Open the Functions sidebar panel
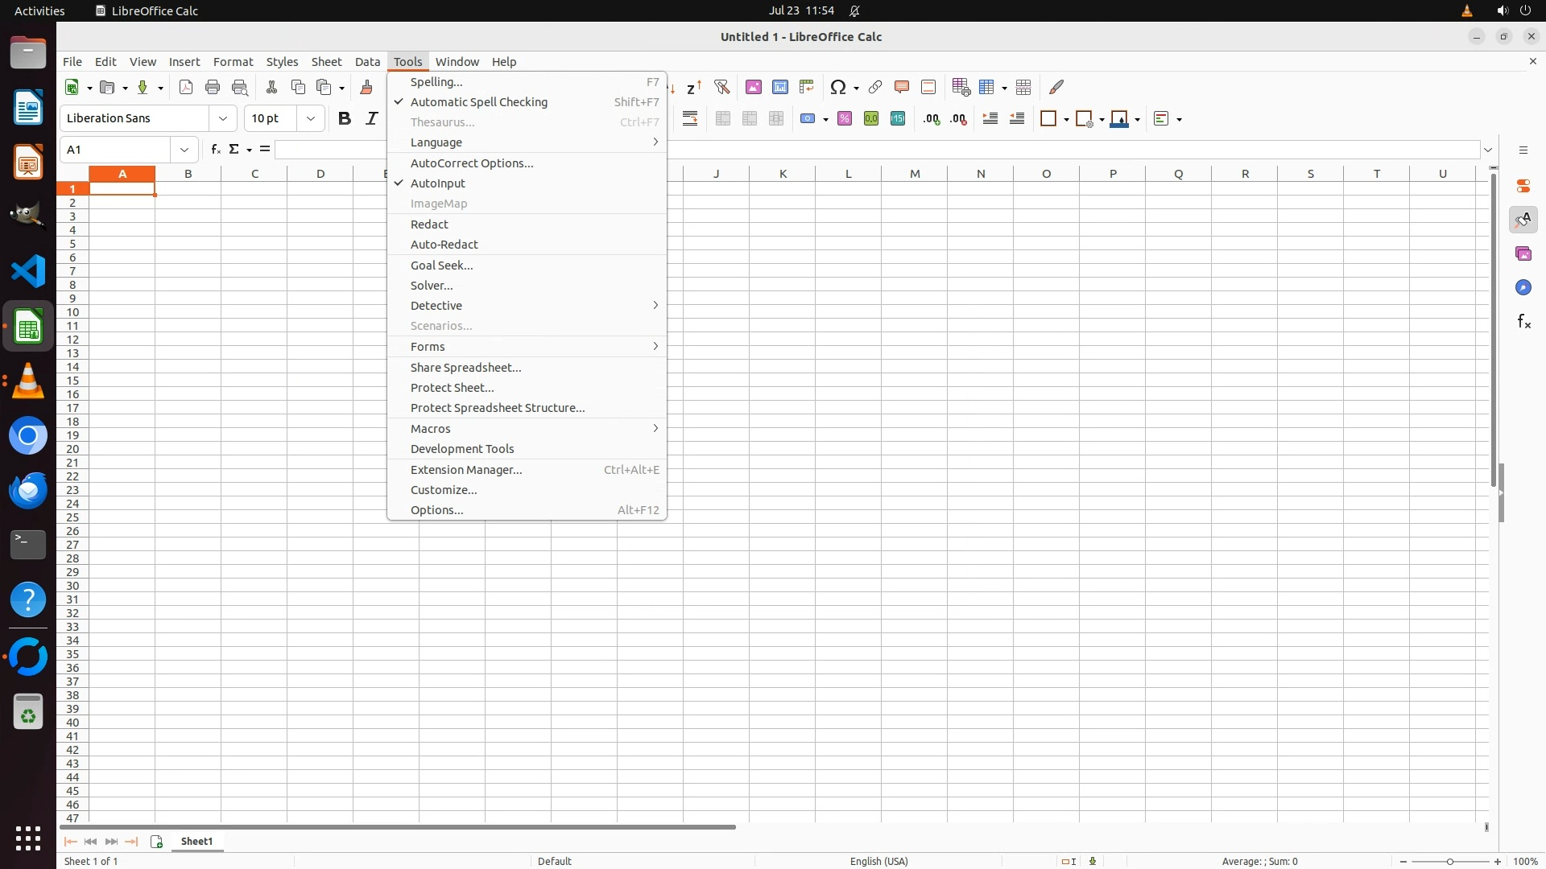Image resolution: width=1546 pixels, height=869 pixels. point(1523,322)
